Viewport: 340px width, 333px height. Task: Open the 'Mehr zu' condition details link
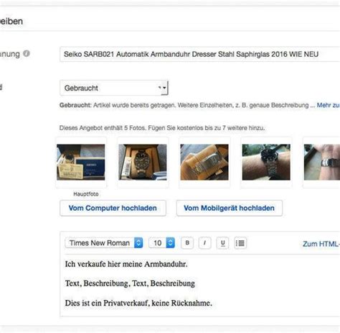click(329, 105)
